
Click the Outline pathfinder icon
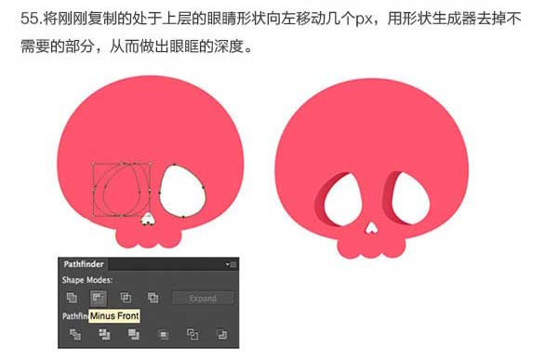click(x=193, y=334)
